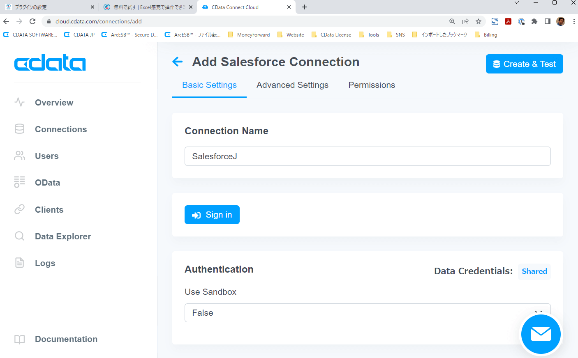Click the Connections database icon
This screenshot has width=578, height=358.
tap(19, 129)
